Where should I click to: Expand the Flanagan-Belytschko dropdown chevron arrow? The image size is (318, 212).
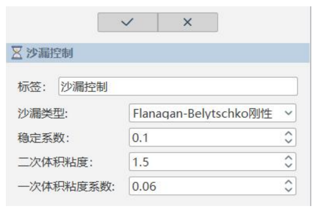pos(288,114)
